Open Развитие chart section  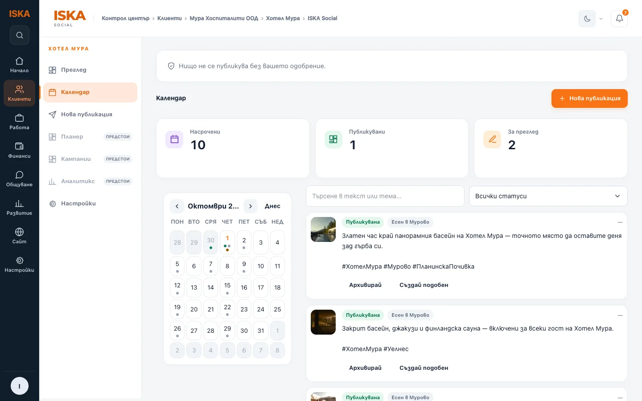click(20, 208)
